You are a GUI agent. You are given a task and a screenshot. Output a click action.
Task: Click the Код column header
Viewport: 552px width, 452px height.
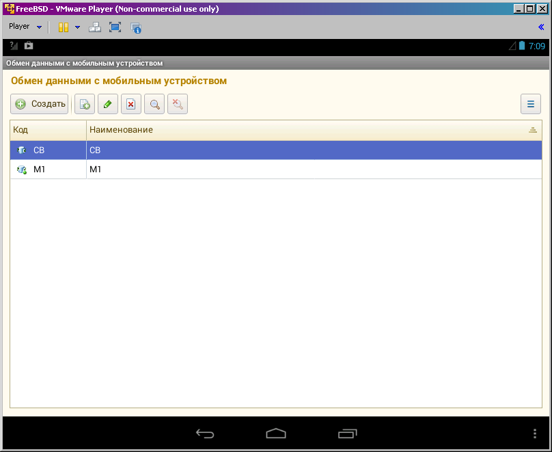(x=48, y=130)
